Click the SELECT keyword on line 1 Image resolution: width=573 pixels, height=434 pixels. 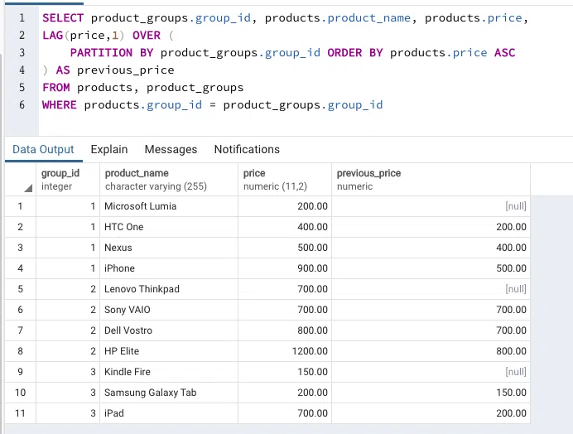point(63,18)
